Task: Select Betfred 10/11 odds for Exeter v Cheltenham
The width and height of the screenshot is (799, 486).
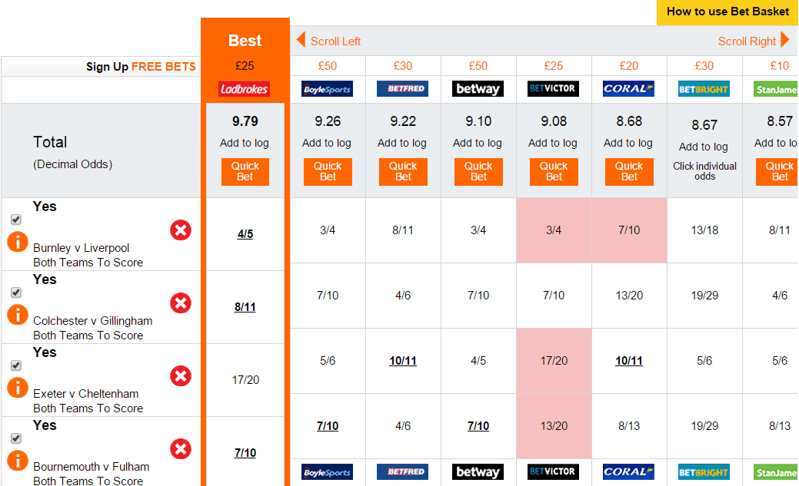Action: coord(403,361)
